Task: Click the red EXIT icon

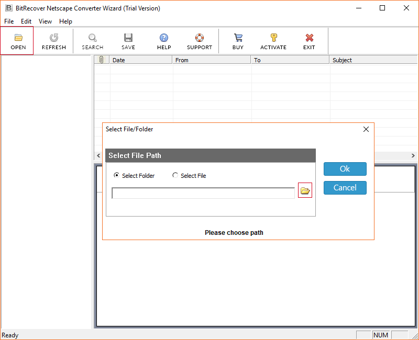Action: [309, 38]
